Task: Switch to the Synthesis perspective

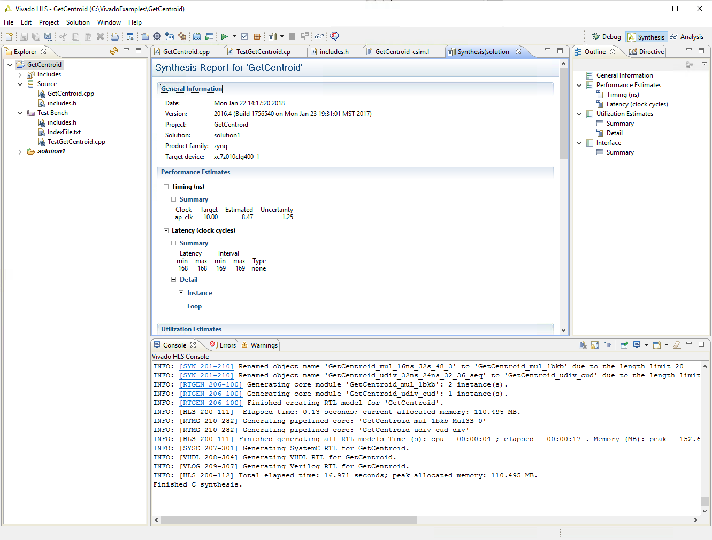Action: pos(646,37)
